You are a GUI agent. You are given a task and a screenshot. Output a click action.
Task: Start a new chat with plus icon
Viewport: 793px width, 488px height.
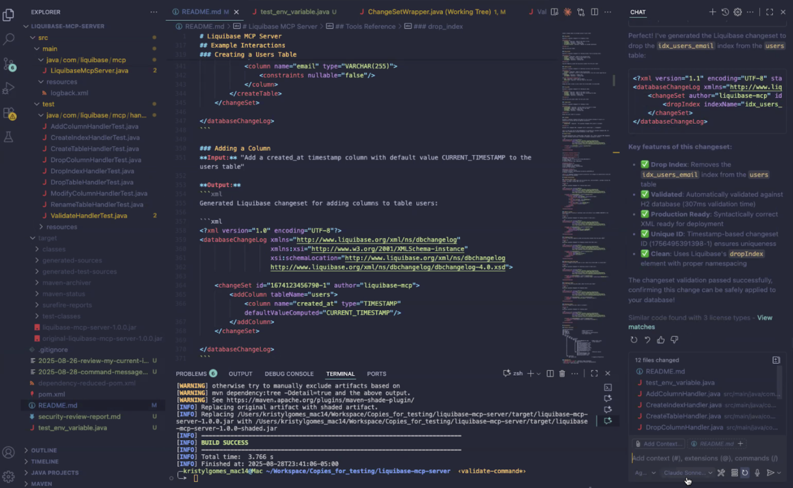coord(713,12)
